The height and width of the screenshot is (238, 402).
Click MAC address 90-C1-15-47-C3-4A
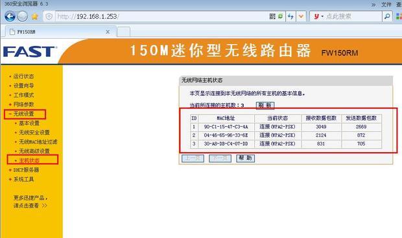pyautogui.click(x=226, y=127)
